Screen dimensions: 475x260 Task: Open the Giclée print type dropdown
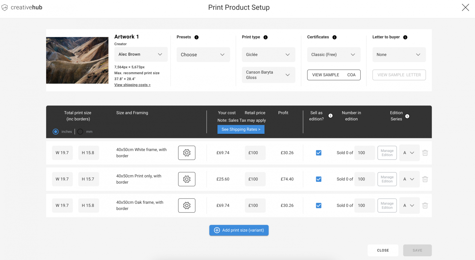coord(268,54)
